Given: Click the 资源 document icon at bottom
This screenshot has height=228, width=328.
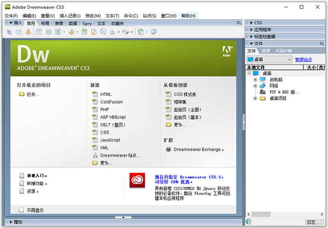Looking at the screenshot, I should [22, 191].
